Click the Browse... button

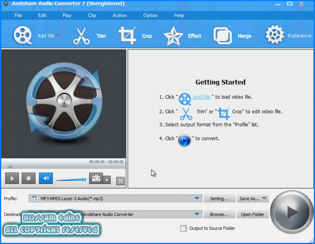(219, 214)
